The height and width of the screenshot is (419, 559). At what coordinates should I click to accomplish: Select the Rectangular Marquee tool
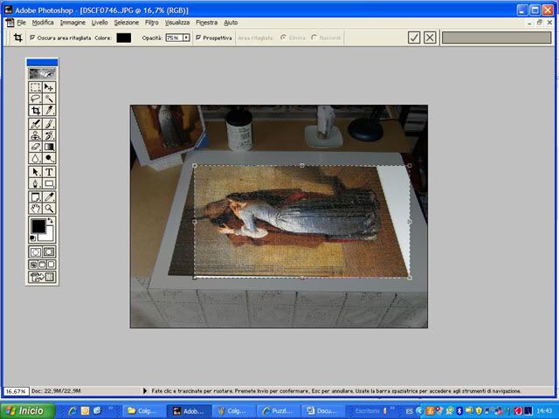[x=35, y=87]
